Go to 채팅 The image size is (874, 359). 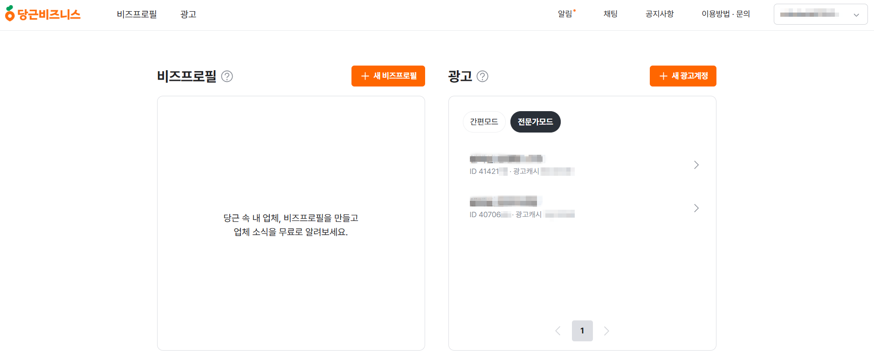pyautogui.click(x=610, y=14)
